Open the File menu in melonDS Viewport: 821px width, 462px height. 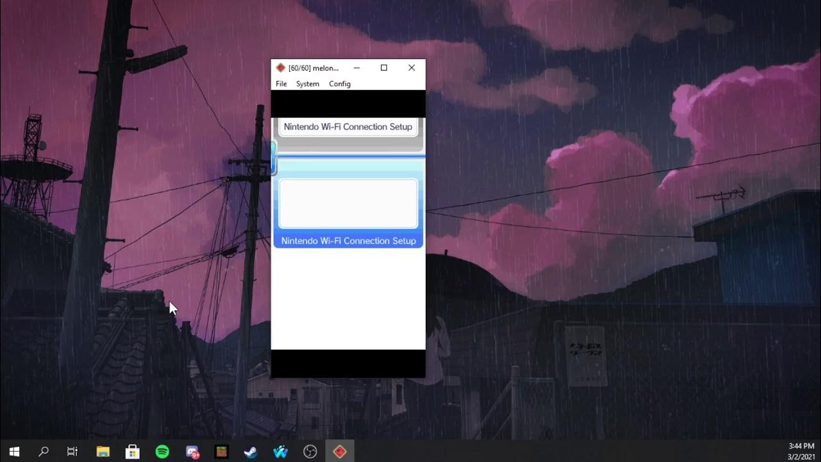coord(281,84)
